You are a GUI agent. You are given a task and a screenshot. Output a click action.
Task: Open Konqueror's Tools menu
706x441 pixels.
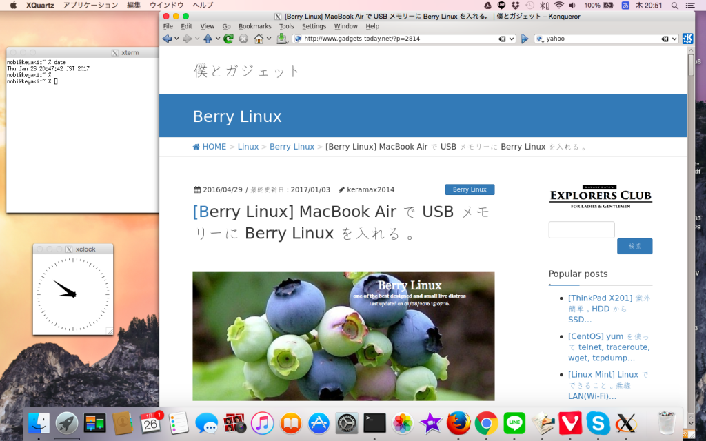pyautogui.click(x=286, y=27)
